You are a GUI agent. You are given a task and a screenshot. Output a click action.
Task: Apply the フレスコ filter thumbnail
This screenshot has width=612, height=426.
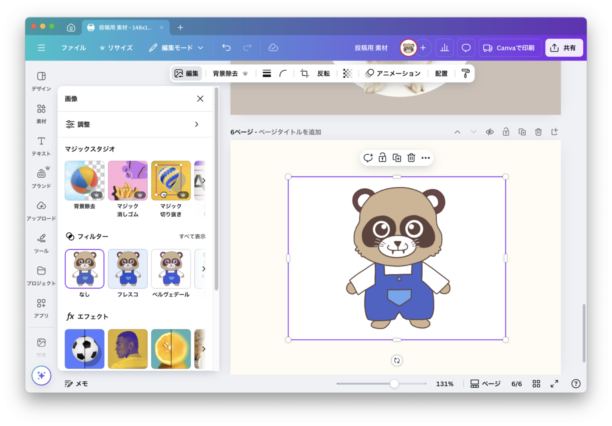point(127,269)
